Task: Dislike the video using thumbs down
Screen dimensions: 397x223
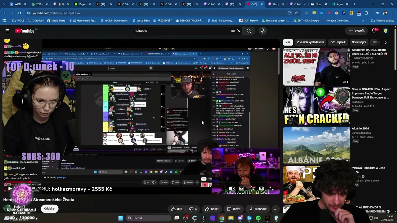Action: (193, 209)
